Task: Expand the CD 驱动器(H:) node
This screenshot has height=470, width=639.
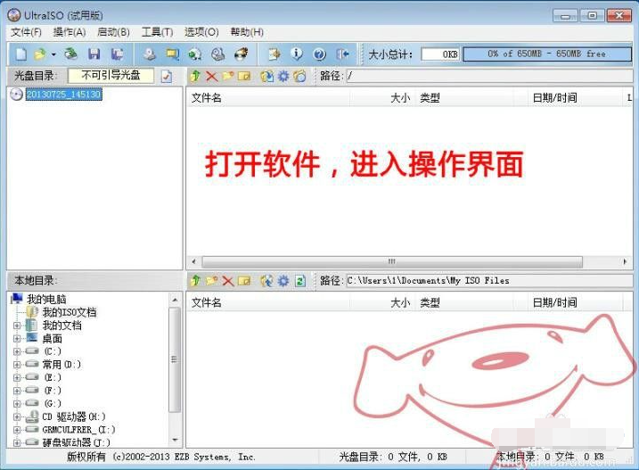Action: click(16, 416)
